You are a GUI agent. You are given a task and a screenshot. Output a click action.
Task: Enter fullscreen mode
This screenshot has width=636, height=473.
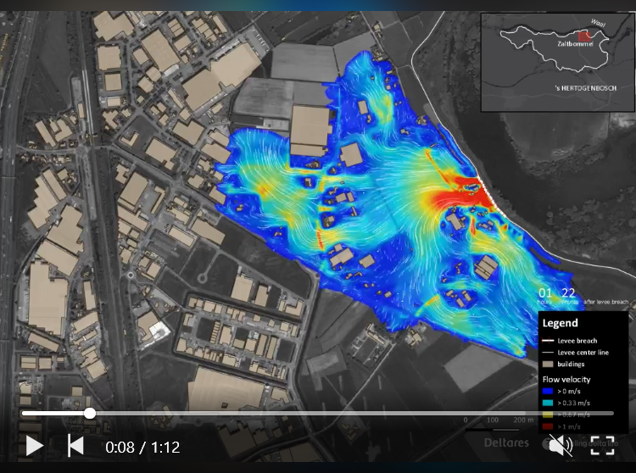[x=602, y=445]
